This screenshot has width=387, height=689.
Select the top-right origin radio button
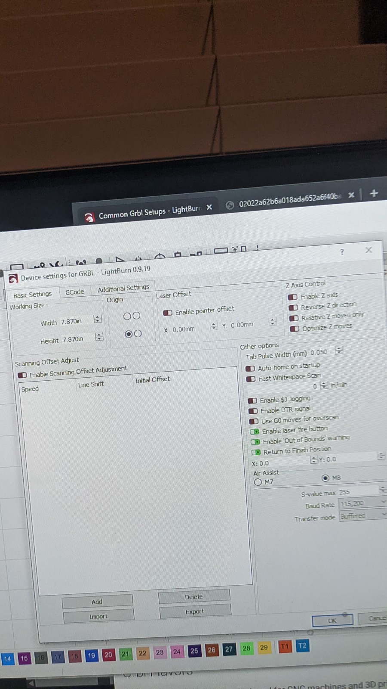(137, 316)
